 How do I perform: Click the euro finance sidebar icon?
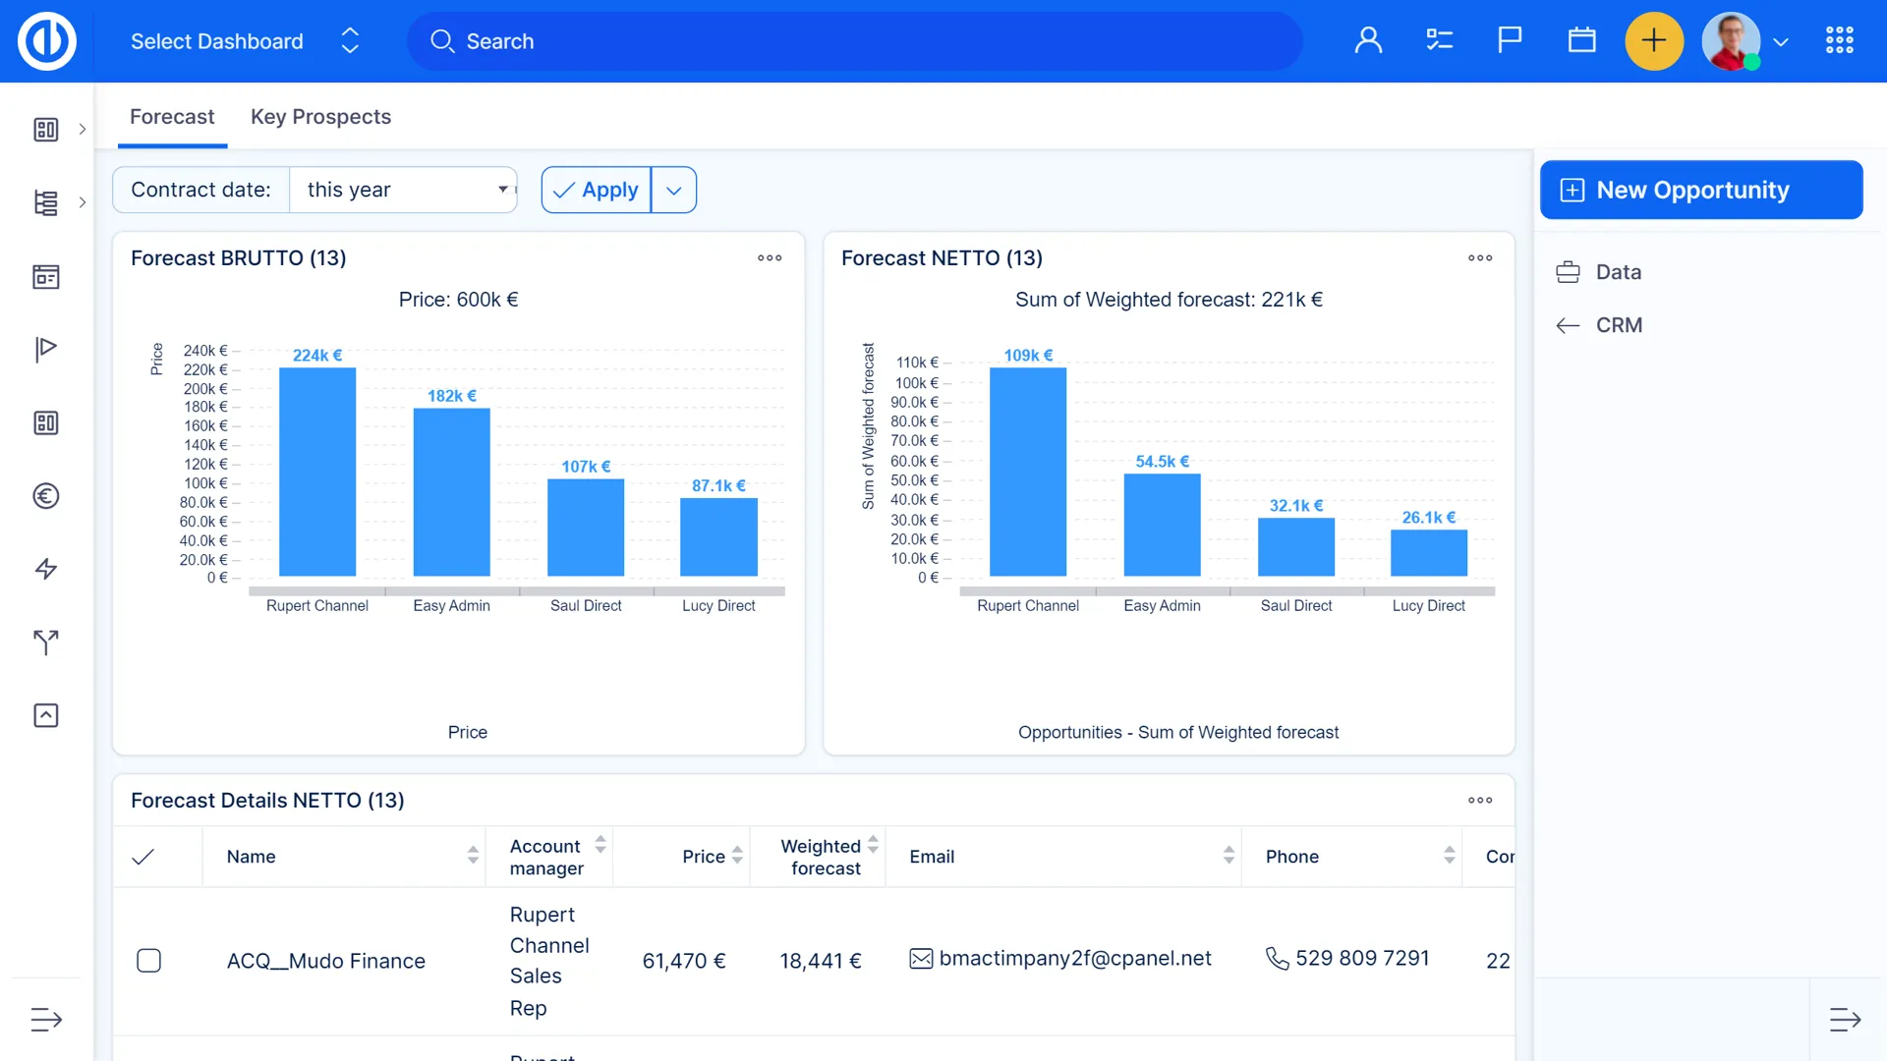click(x=46, y=496)
